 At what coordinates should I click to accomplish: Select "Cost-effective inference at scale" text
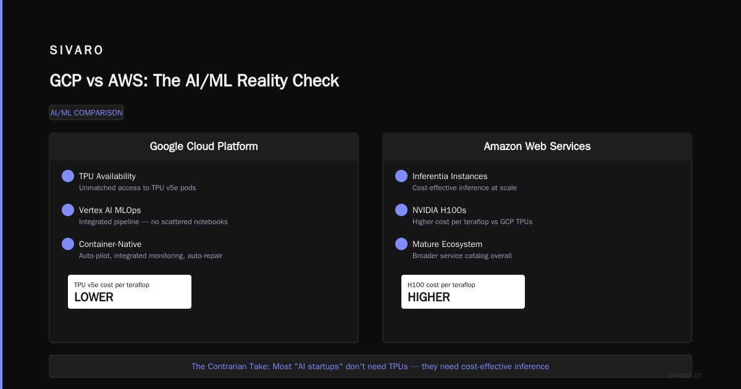click(464, 188)
